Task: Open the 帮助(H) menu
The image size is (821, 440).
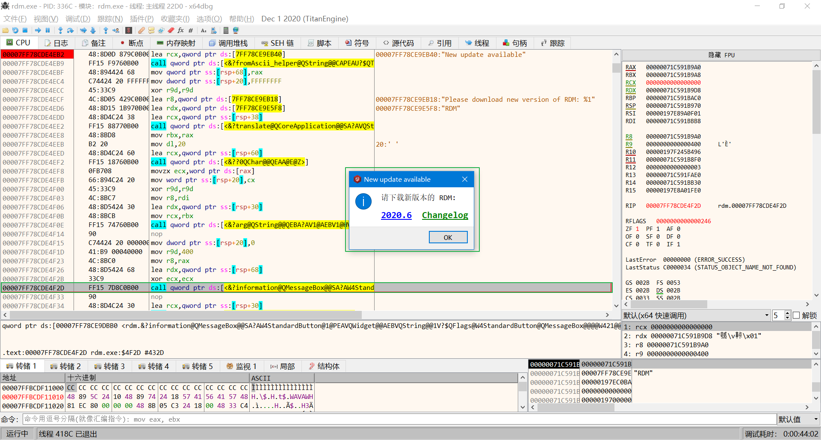Action: [242, 19]
